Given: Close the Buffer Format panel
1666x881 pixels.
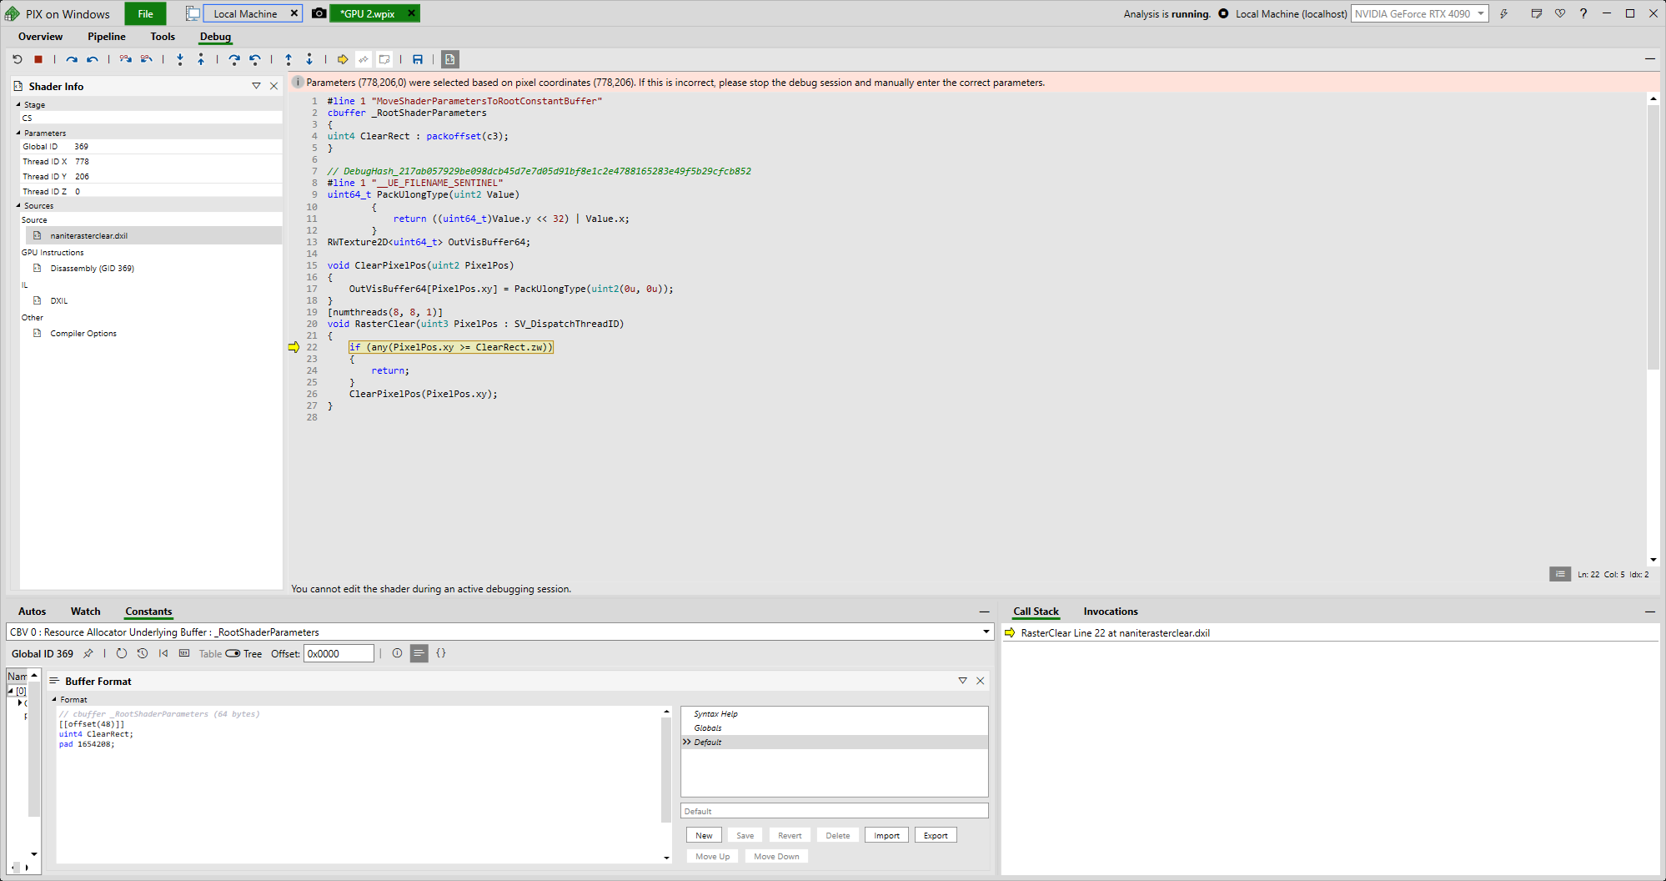Looking at the screenshot, I should 981,681.
